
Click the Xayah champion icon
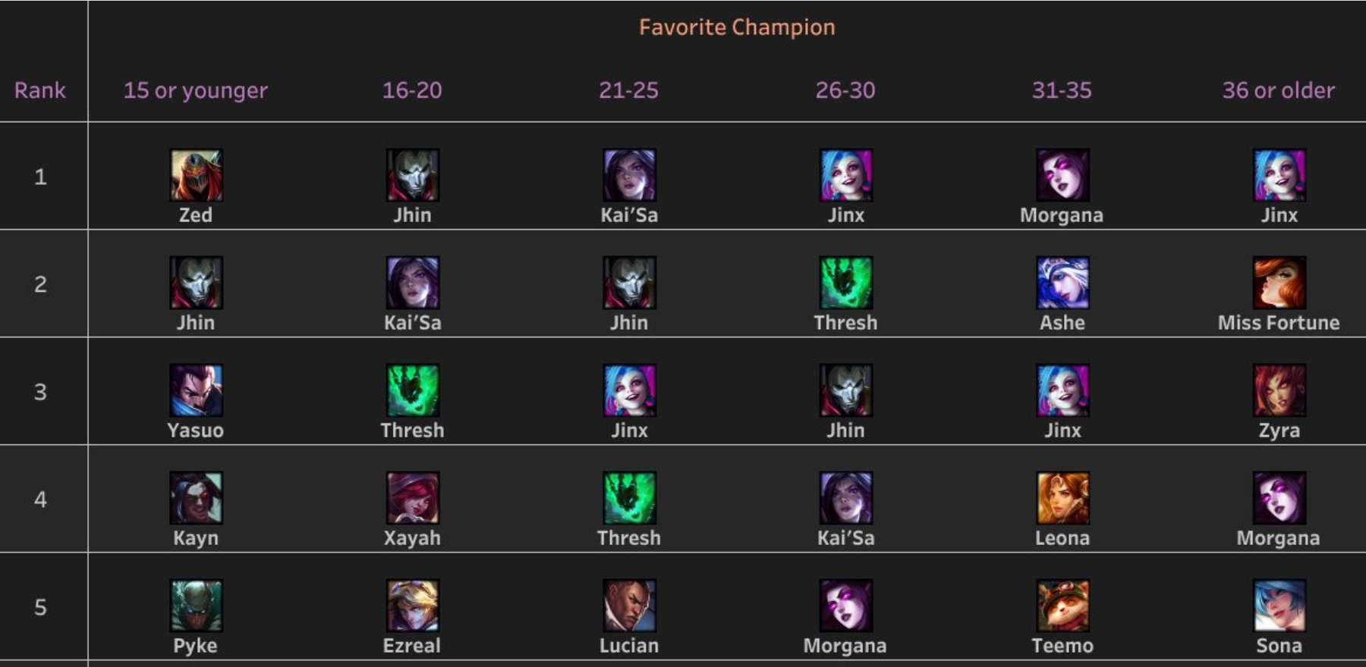tap(413, 498)
